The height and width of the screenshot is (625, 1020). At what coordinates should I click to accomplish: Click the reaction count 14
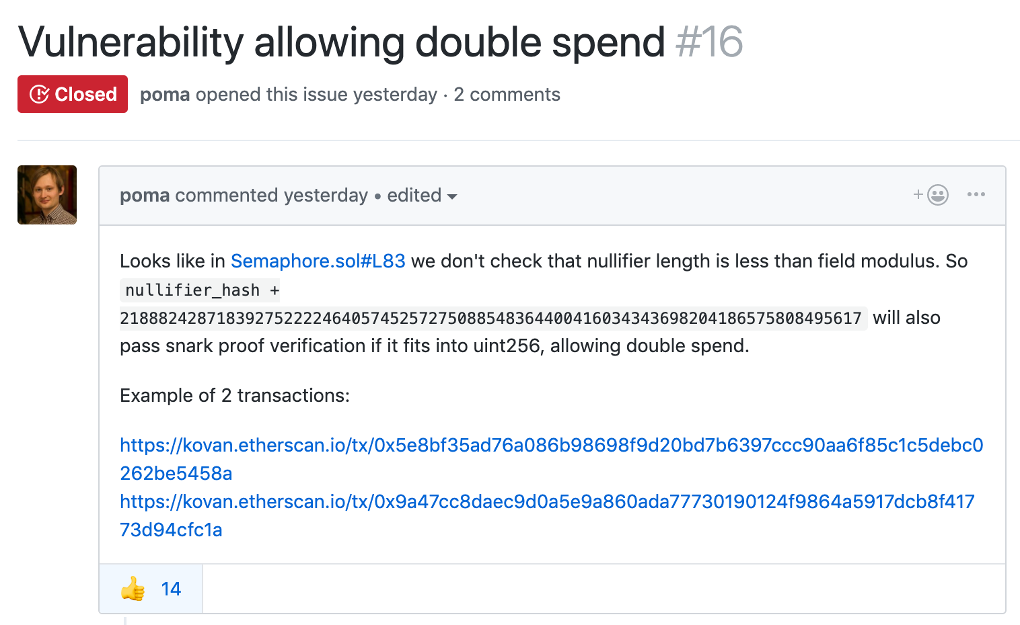(x=171, y=589)
